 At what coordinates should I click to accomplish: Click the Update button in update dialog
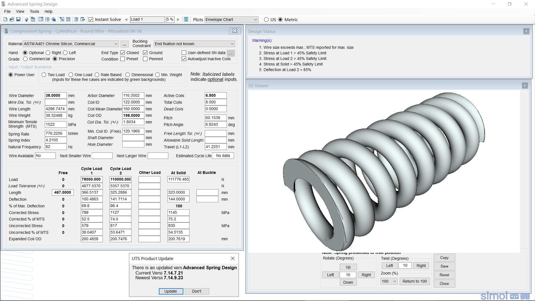171,291
